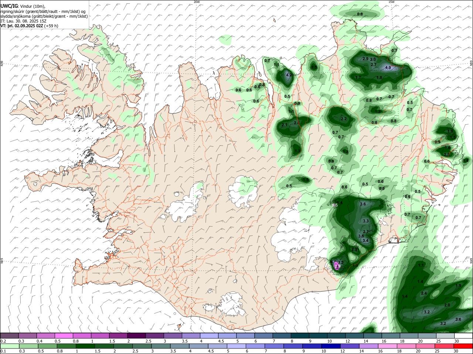Viewport: 473px width, 354px height.
Task: Click the darkest purple 2 swatch on upper scale
Action: 136,336
